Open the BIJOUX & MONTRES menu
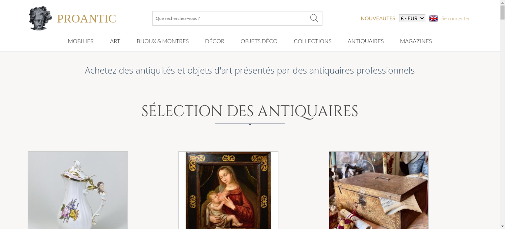This screenshot has width=505, height=229. click(163, 41)
